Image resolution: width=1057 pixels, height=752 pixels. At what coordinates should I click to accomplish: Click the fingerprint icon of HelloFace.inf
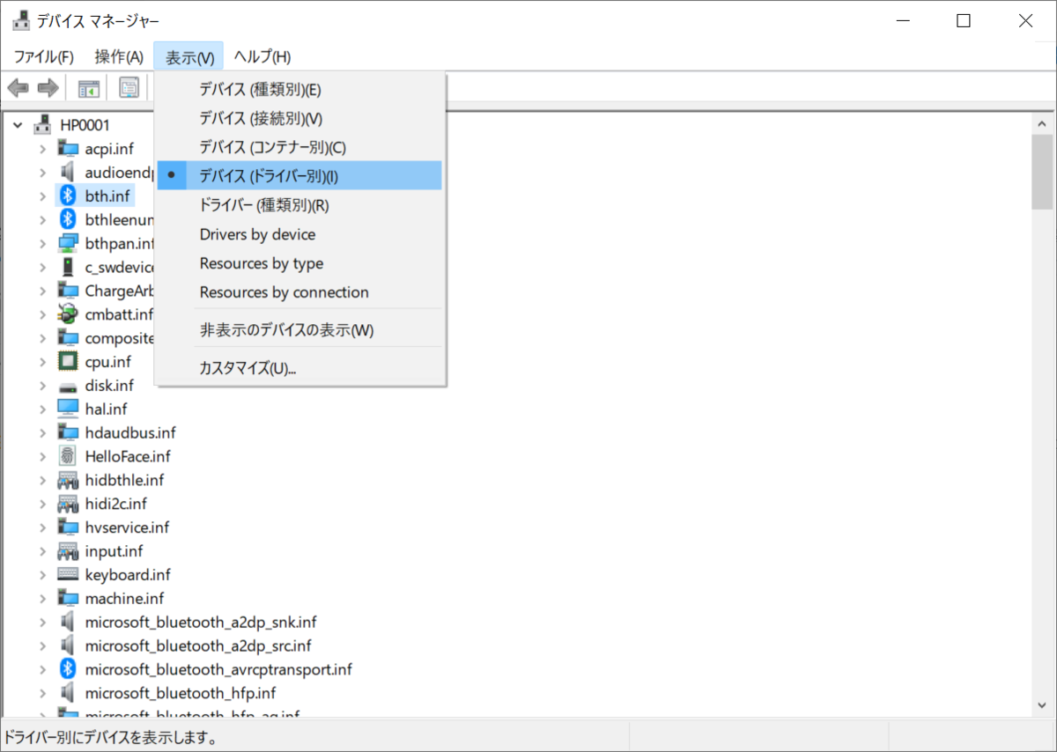[68, 456]
